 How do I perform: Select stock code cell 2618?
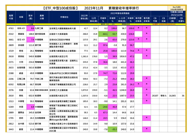[11, 56]
